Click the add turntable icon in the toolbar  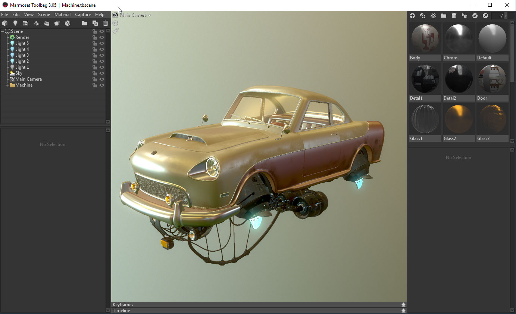(x=36, y=23)
